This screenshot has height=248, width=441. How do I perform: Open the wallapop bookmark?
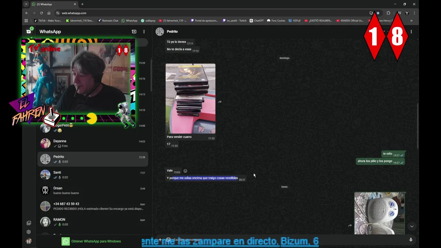coord(148,21)
